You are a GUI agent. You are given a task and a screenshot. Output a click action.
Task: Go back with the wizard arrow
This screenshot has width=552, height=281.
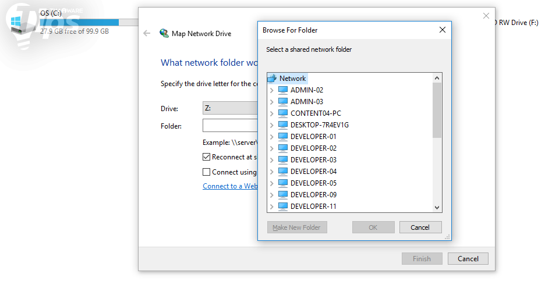pos(147,33)
